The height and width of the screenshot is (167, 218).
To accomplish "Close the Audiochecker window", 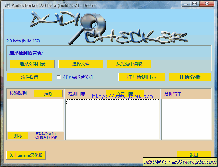I will [x=207, y=4].
